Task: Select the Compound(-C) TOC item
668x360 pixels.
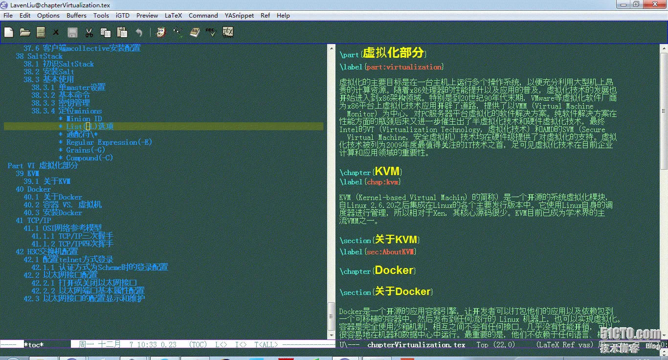Action: (x=86, y=158)
